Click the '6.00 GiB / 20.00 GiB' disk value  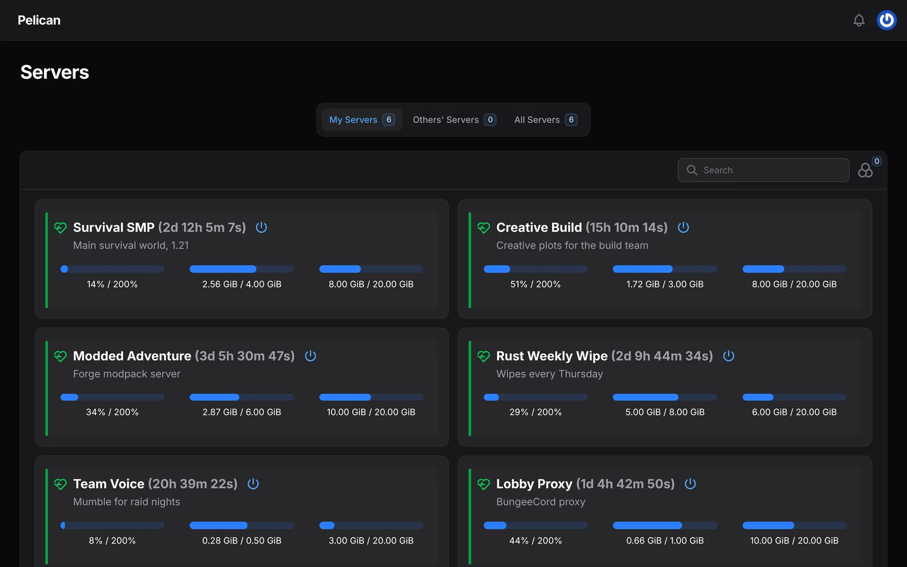click(794, 412)
